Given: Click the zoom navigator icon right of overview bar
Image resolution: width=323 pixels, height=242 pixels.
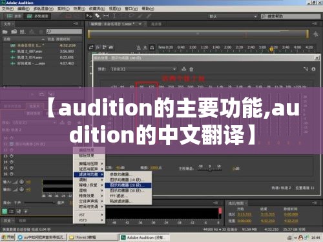Looking at the screenshot, I should point(316,34).
